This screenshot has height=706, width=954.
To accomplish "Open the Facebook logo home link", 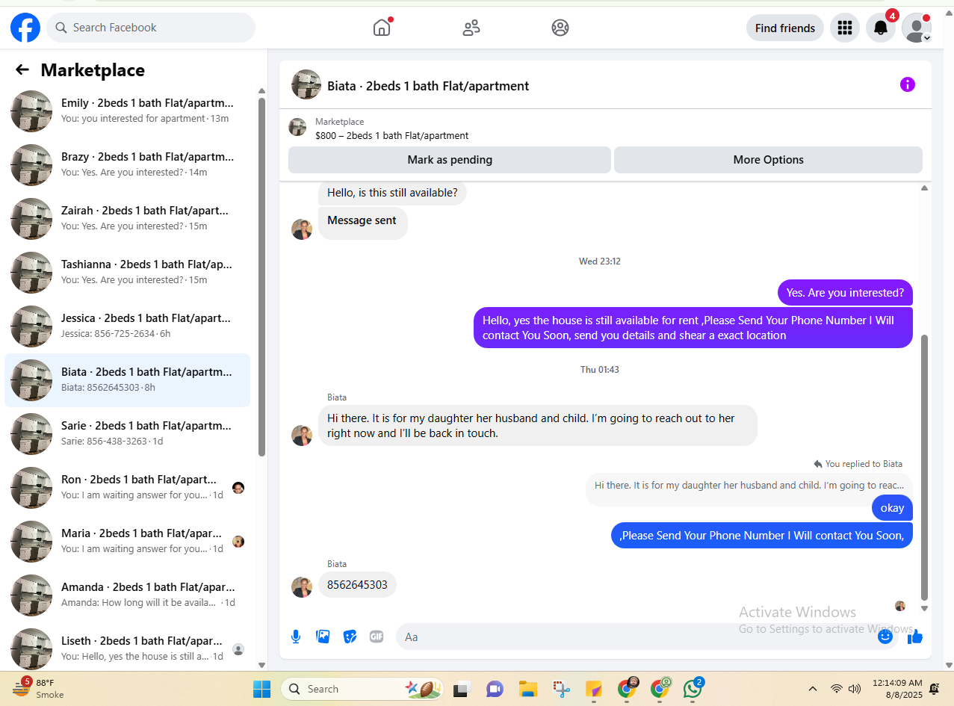I will [x=25, y=28].
